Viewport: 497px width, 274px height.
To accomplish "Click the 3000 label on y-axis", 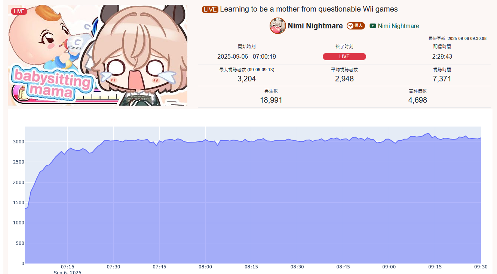I will click(x=18, y=142).
